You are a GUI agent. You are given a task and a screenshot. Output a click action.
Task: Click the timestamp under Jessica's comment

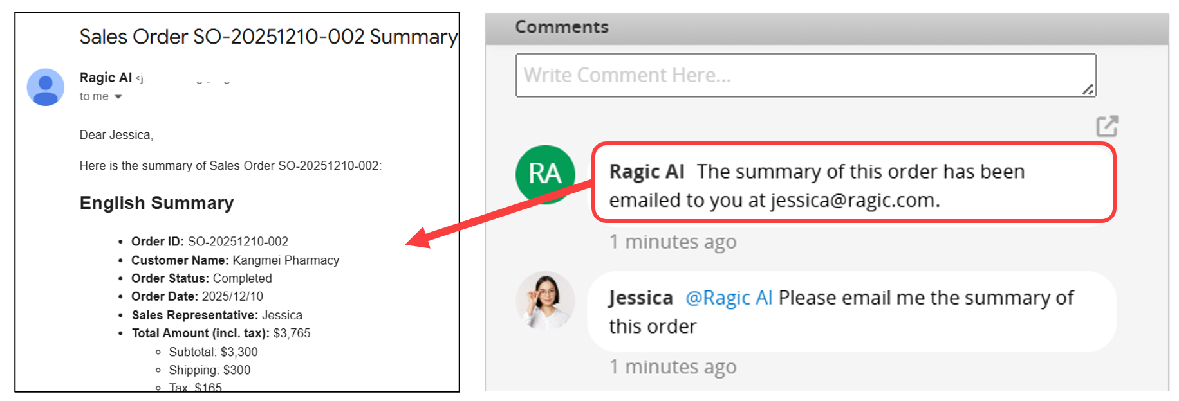673,367
